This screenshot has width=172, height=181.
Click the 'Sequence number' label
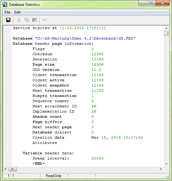tap(51, 101)
